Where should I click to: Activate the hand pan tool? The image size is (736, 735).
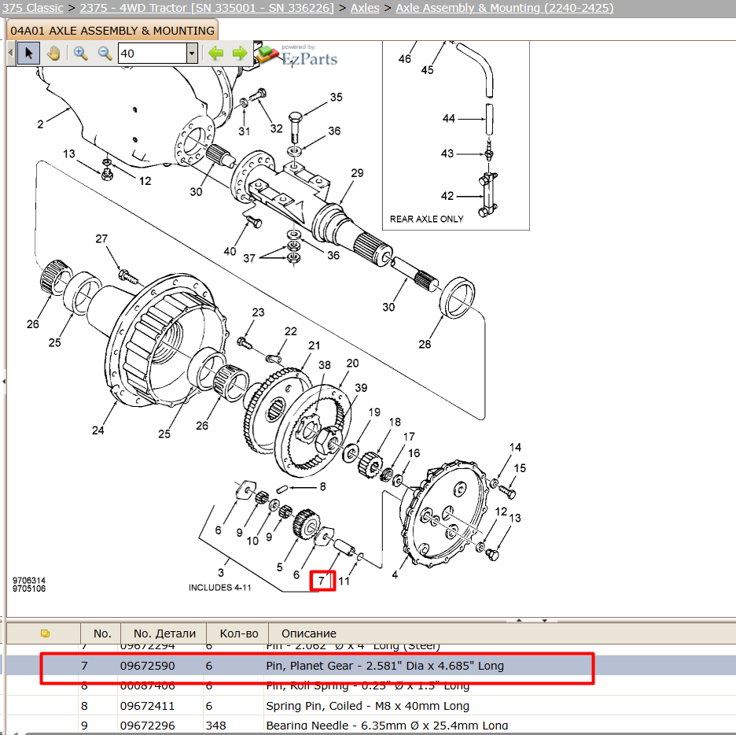54,53
